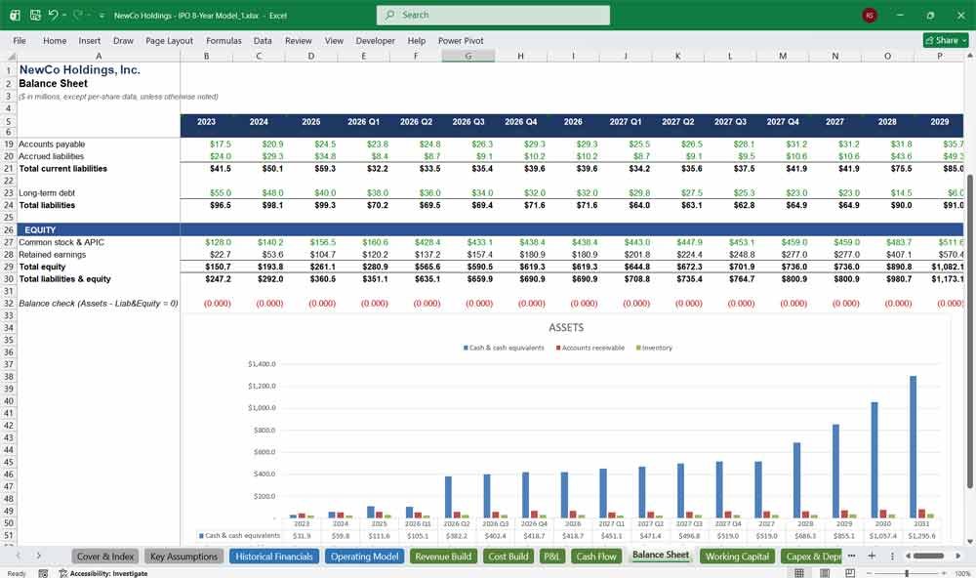Switch to Capex & Depr sheet tab
Image resolution: width=976 pixels, height=578 pixels.
(x=812, y=557)
